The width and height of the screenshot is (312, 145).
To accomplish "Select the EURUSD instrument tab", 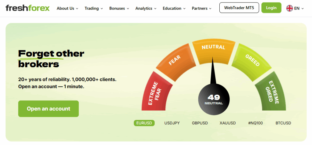I will (x=144, y=123).
